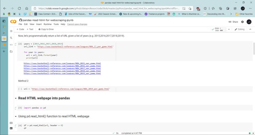Click the browser address bar URL
This screenshot has height=135, width=255.
tap(109, 9)
